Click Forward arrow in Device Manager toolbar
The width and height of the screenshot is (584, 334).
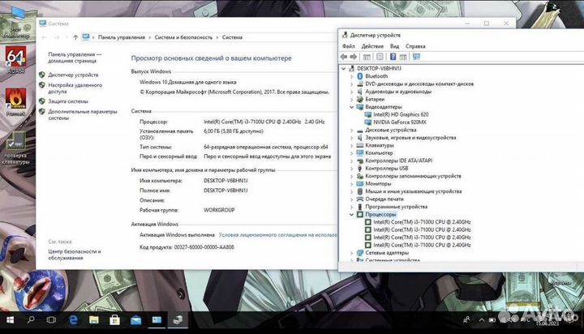tap(354, 57)
